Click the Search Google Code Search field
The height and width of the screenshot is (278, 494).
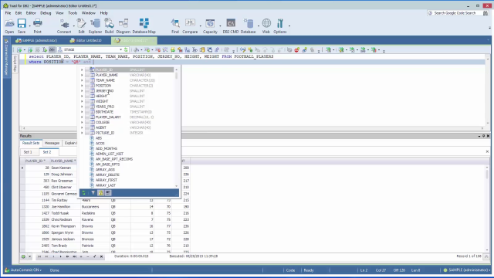(x=455, y=13)
